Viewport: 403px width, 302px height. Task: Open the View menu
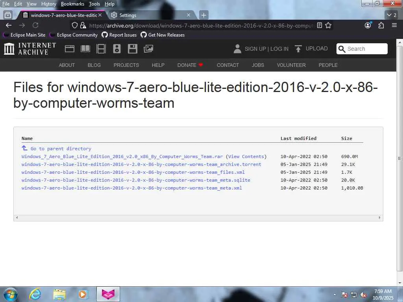coord(31,4)
